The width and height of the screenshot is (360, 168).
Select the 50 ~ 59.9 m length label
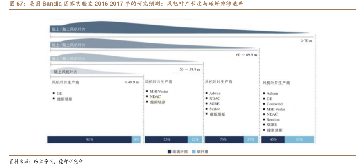pyautogui.click(x=190, y=69)
